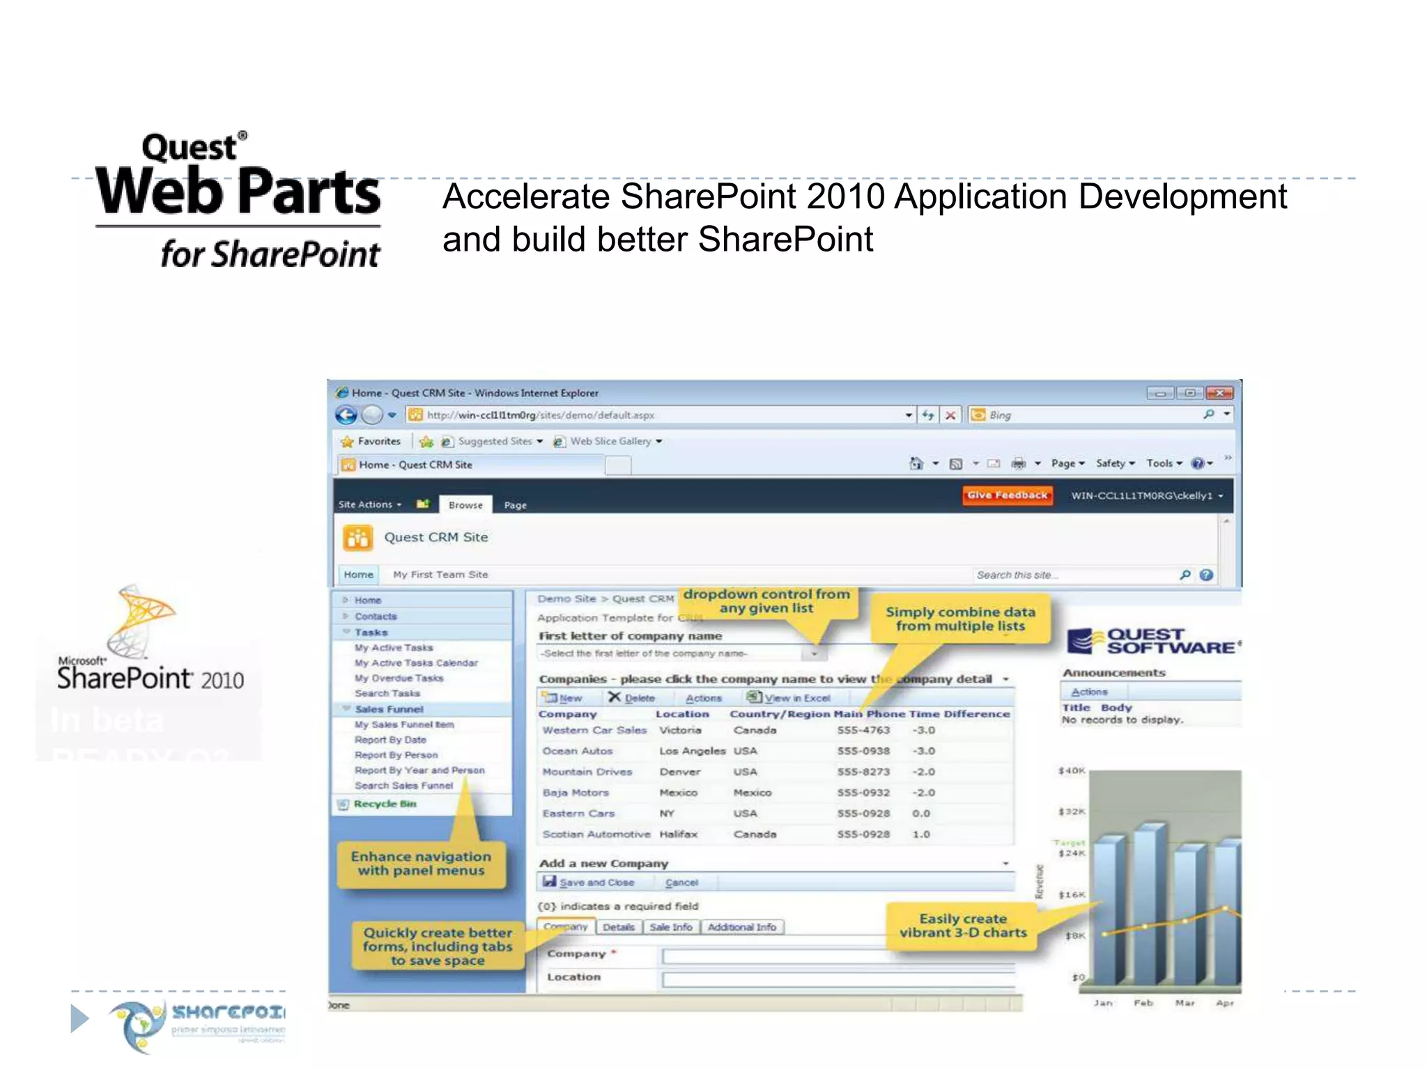
Task: Open the Suggested Sites dropdown
Action: 540,442
